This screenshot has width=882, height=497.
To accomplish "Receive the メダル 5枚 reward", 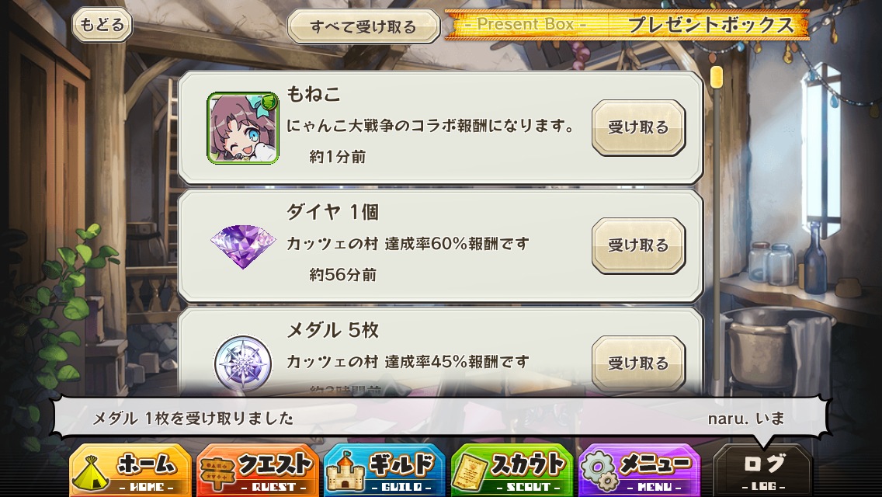I will (638, 363).
